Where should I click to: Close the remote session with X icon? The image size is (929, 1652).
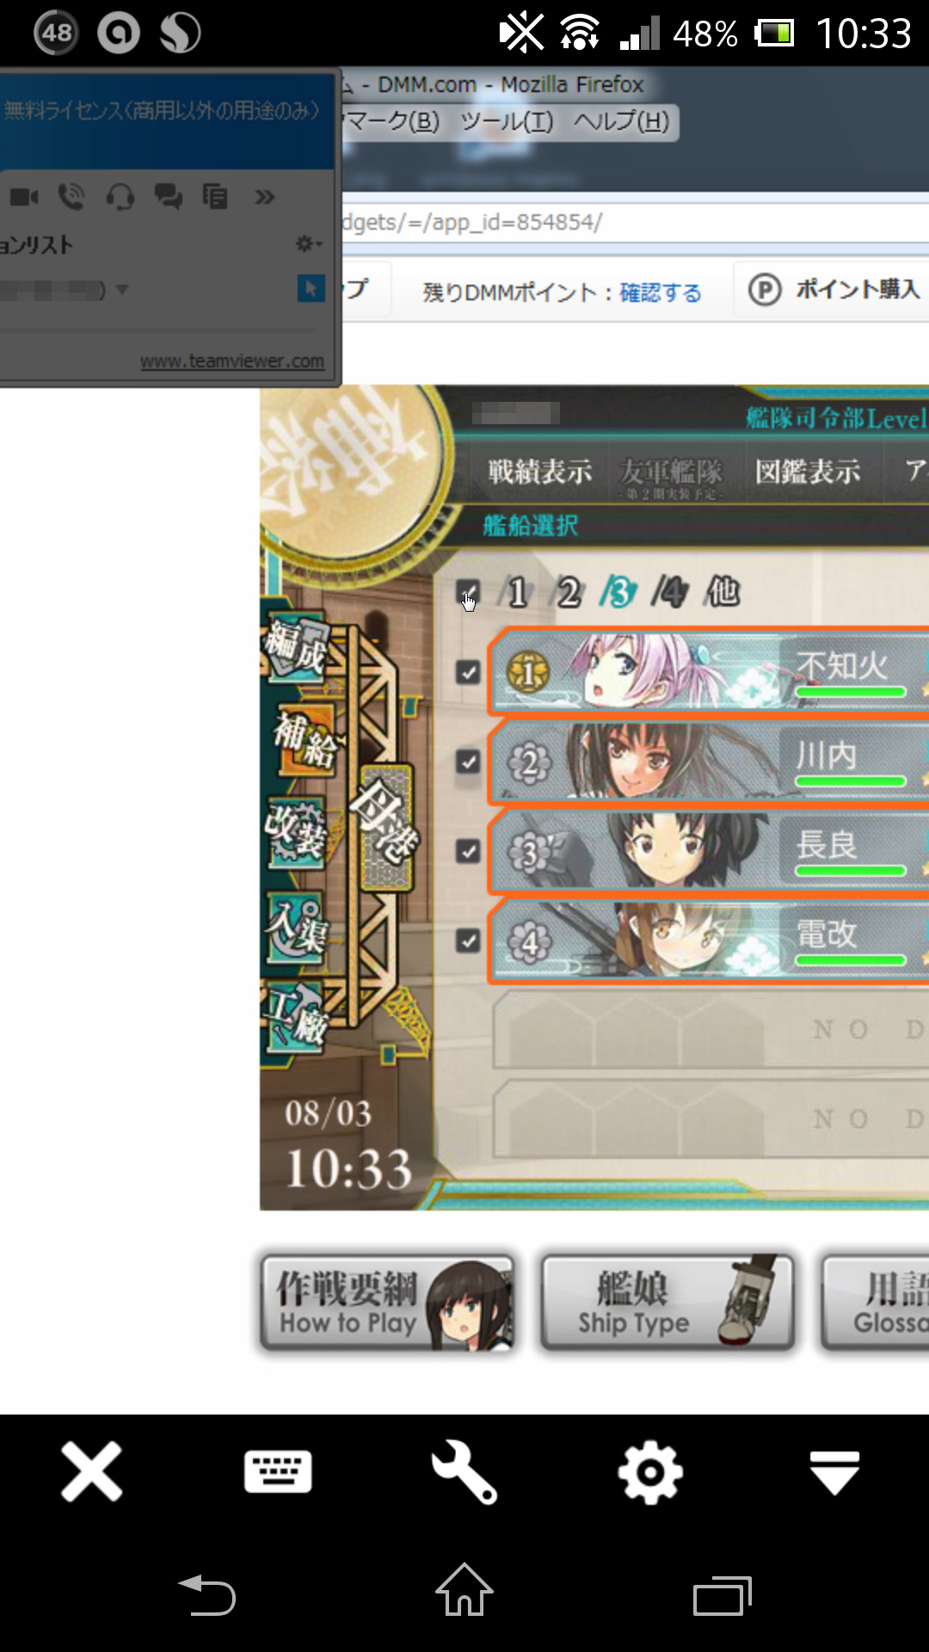(92, 1472)
